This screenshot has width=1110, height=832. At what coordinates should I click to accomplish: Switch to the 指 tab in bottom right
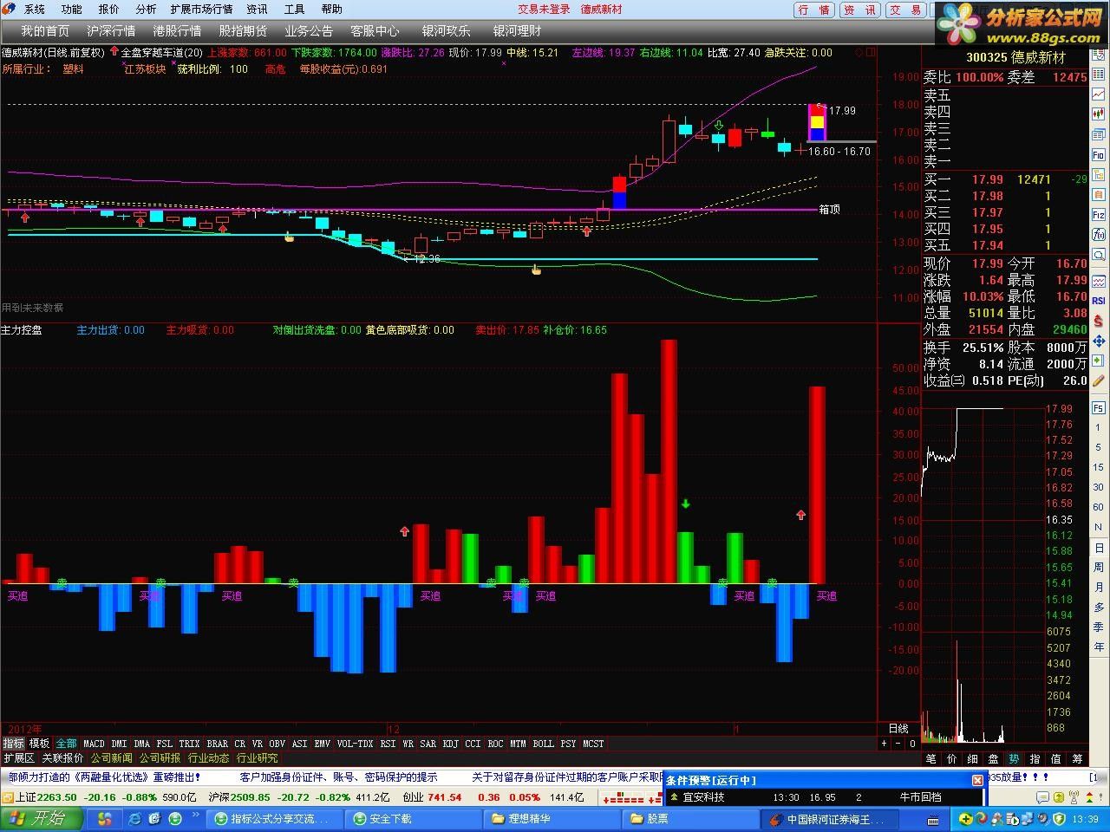click(1035, 758)
